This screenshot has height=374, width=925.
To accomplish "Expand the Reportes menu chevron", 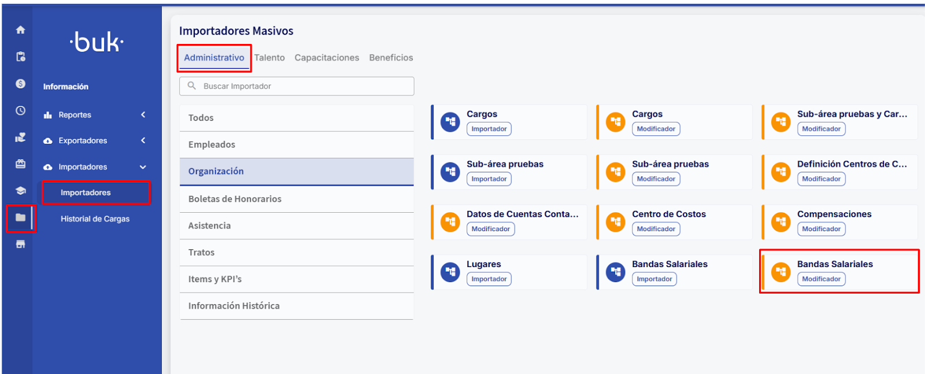I will click(143, 115).
